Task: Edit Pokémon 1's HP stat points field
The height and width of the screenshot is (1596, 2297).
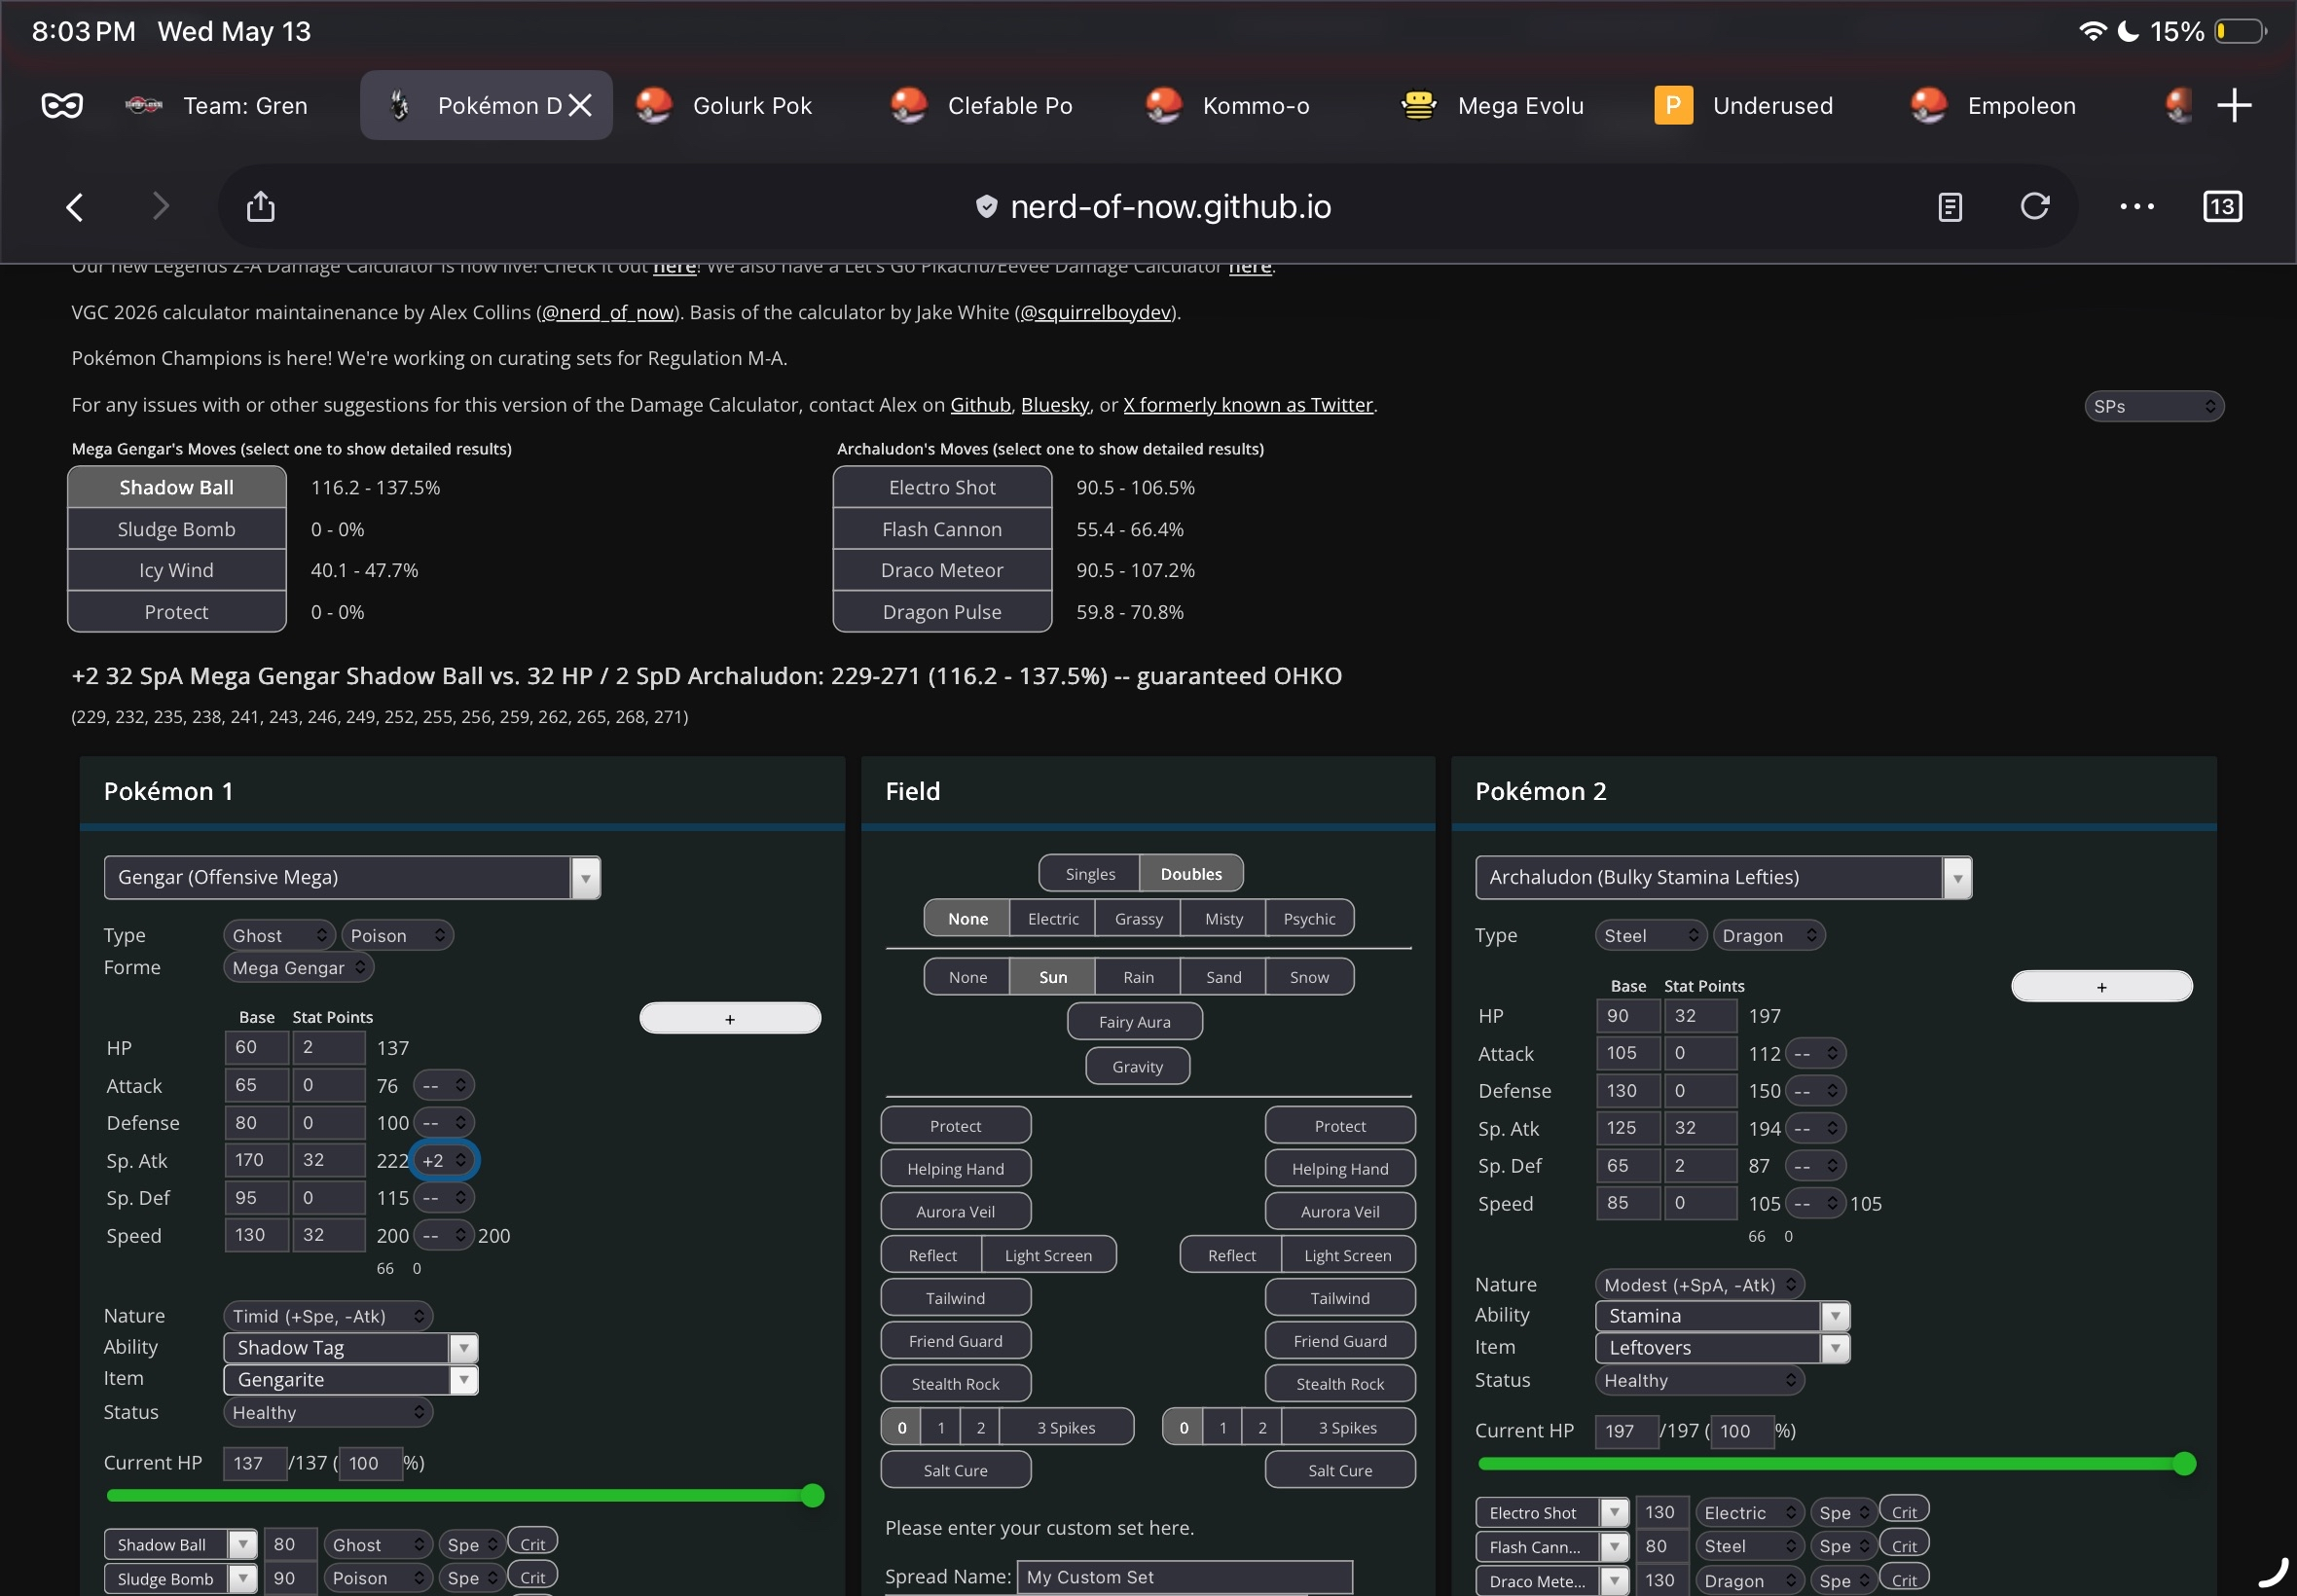Action: pos(328,1048)
